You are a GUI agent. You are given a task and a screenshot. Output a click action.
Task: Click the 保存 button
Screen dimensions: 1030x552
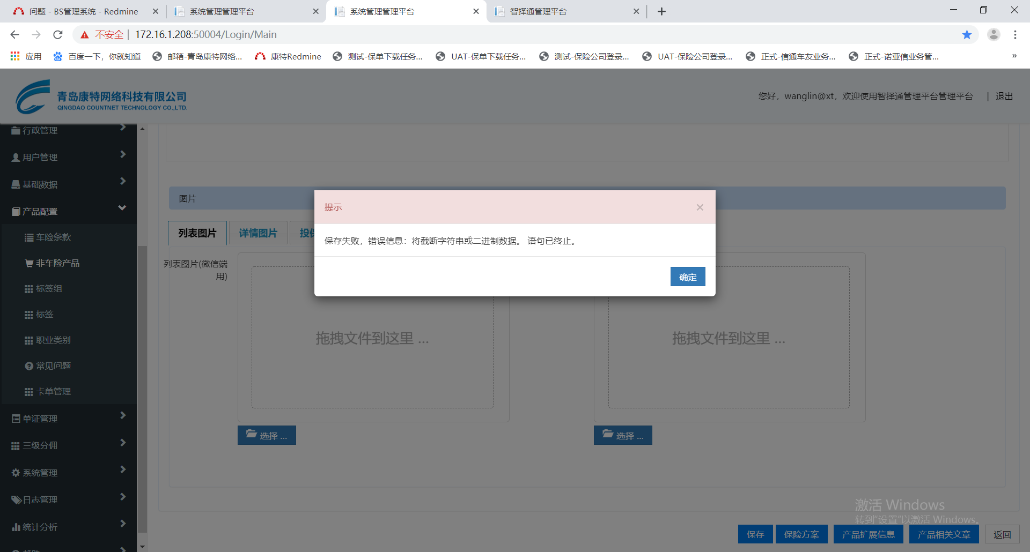tap(755, 534)
